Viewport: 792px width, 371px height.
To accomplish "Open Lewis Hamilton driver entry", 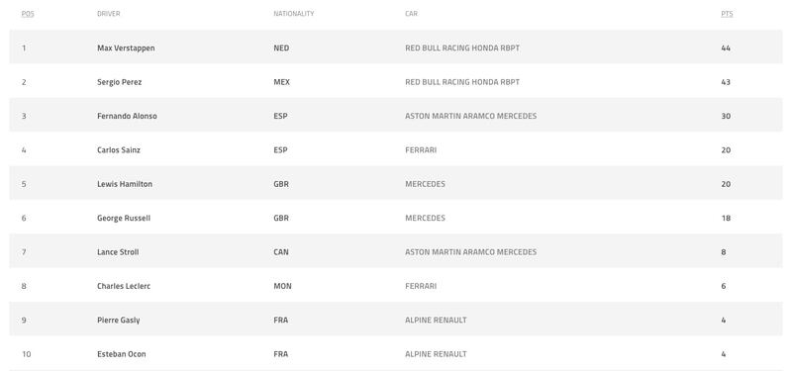I will point(125,184).
